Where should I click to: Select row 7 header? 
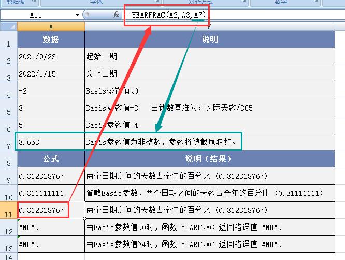(9, 142)
